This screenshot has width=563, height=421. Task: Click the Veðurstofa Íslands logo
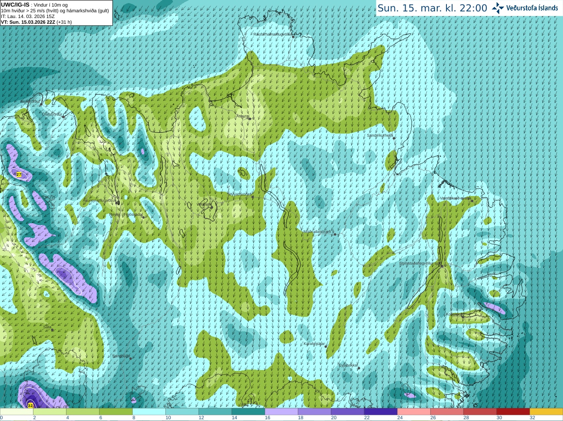pos(525,8)
